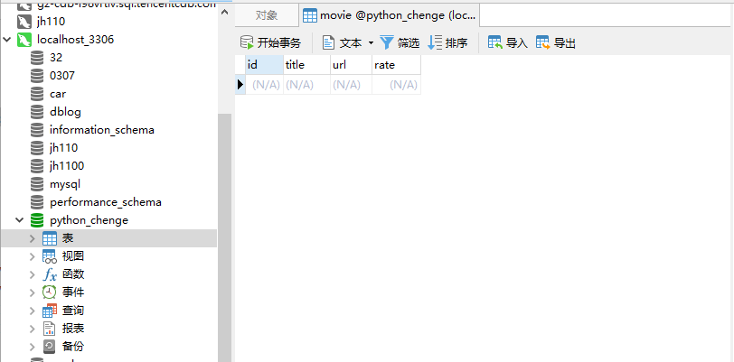Select the movie @python_chenge tab
This screenshot has width=734, height=362.
(389, 15)
